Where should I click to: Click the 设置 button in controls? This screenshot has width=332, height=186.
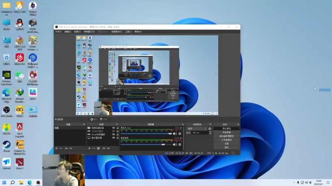pyautogui.click(x=227, y=143)
